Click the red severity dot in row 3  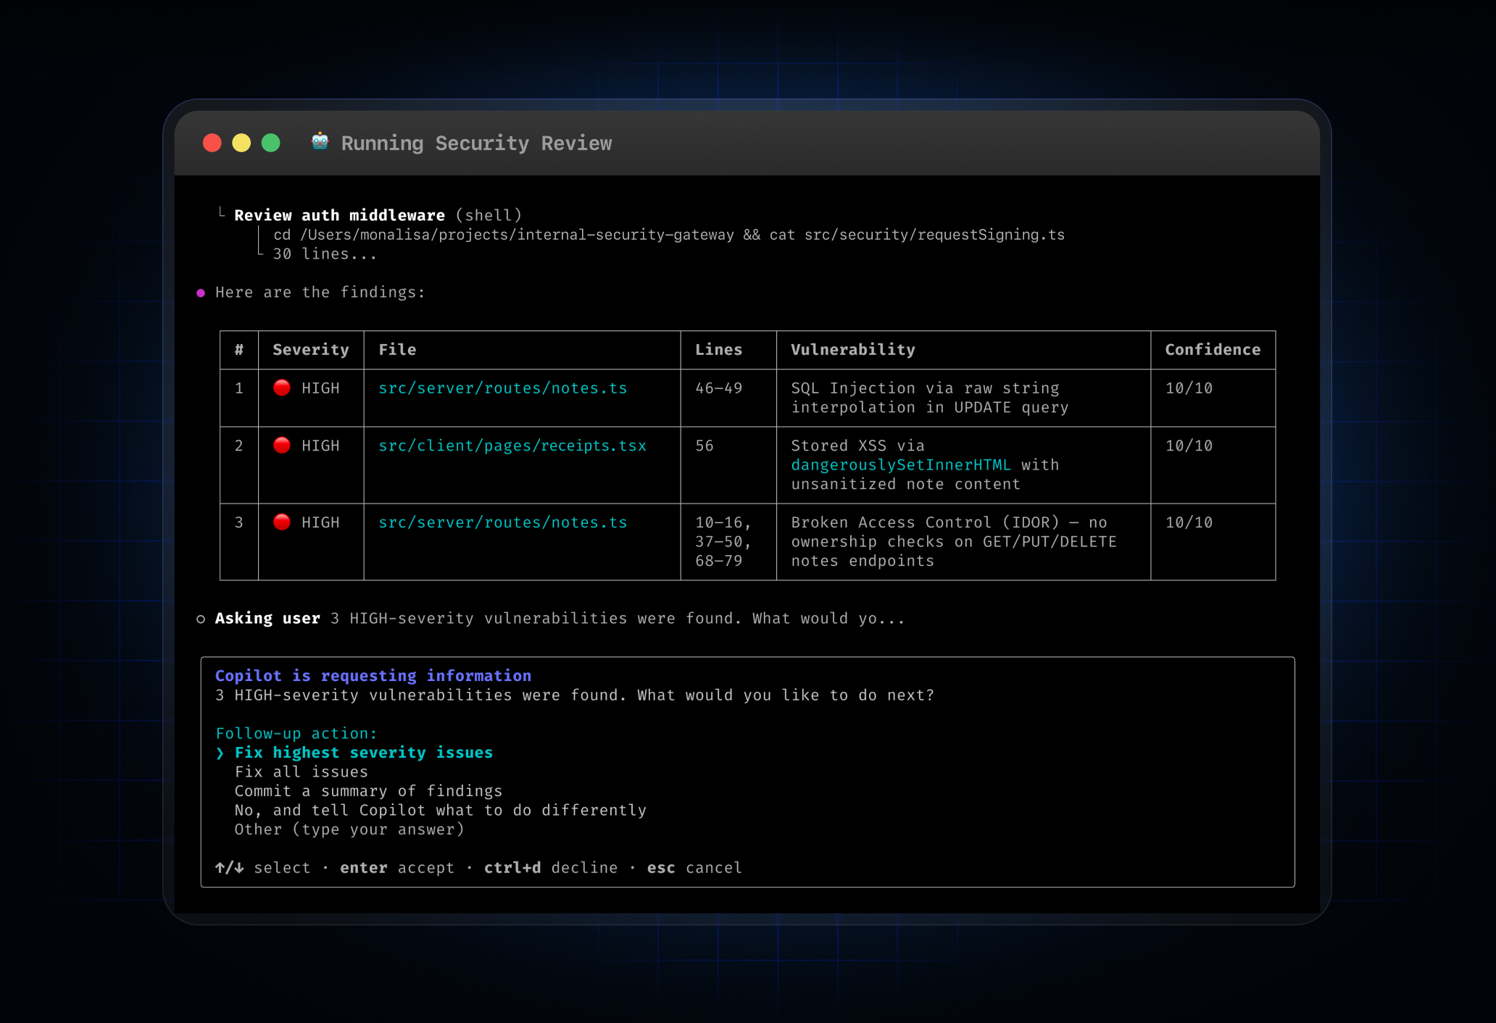tap(282, 522)
